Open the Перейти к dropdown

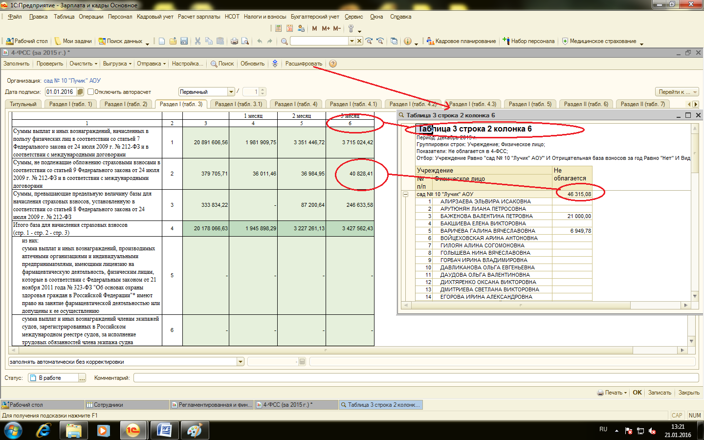point(677,92)
